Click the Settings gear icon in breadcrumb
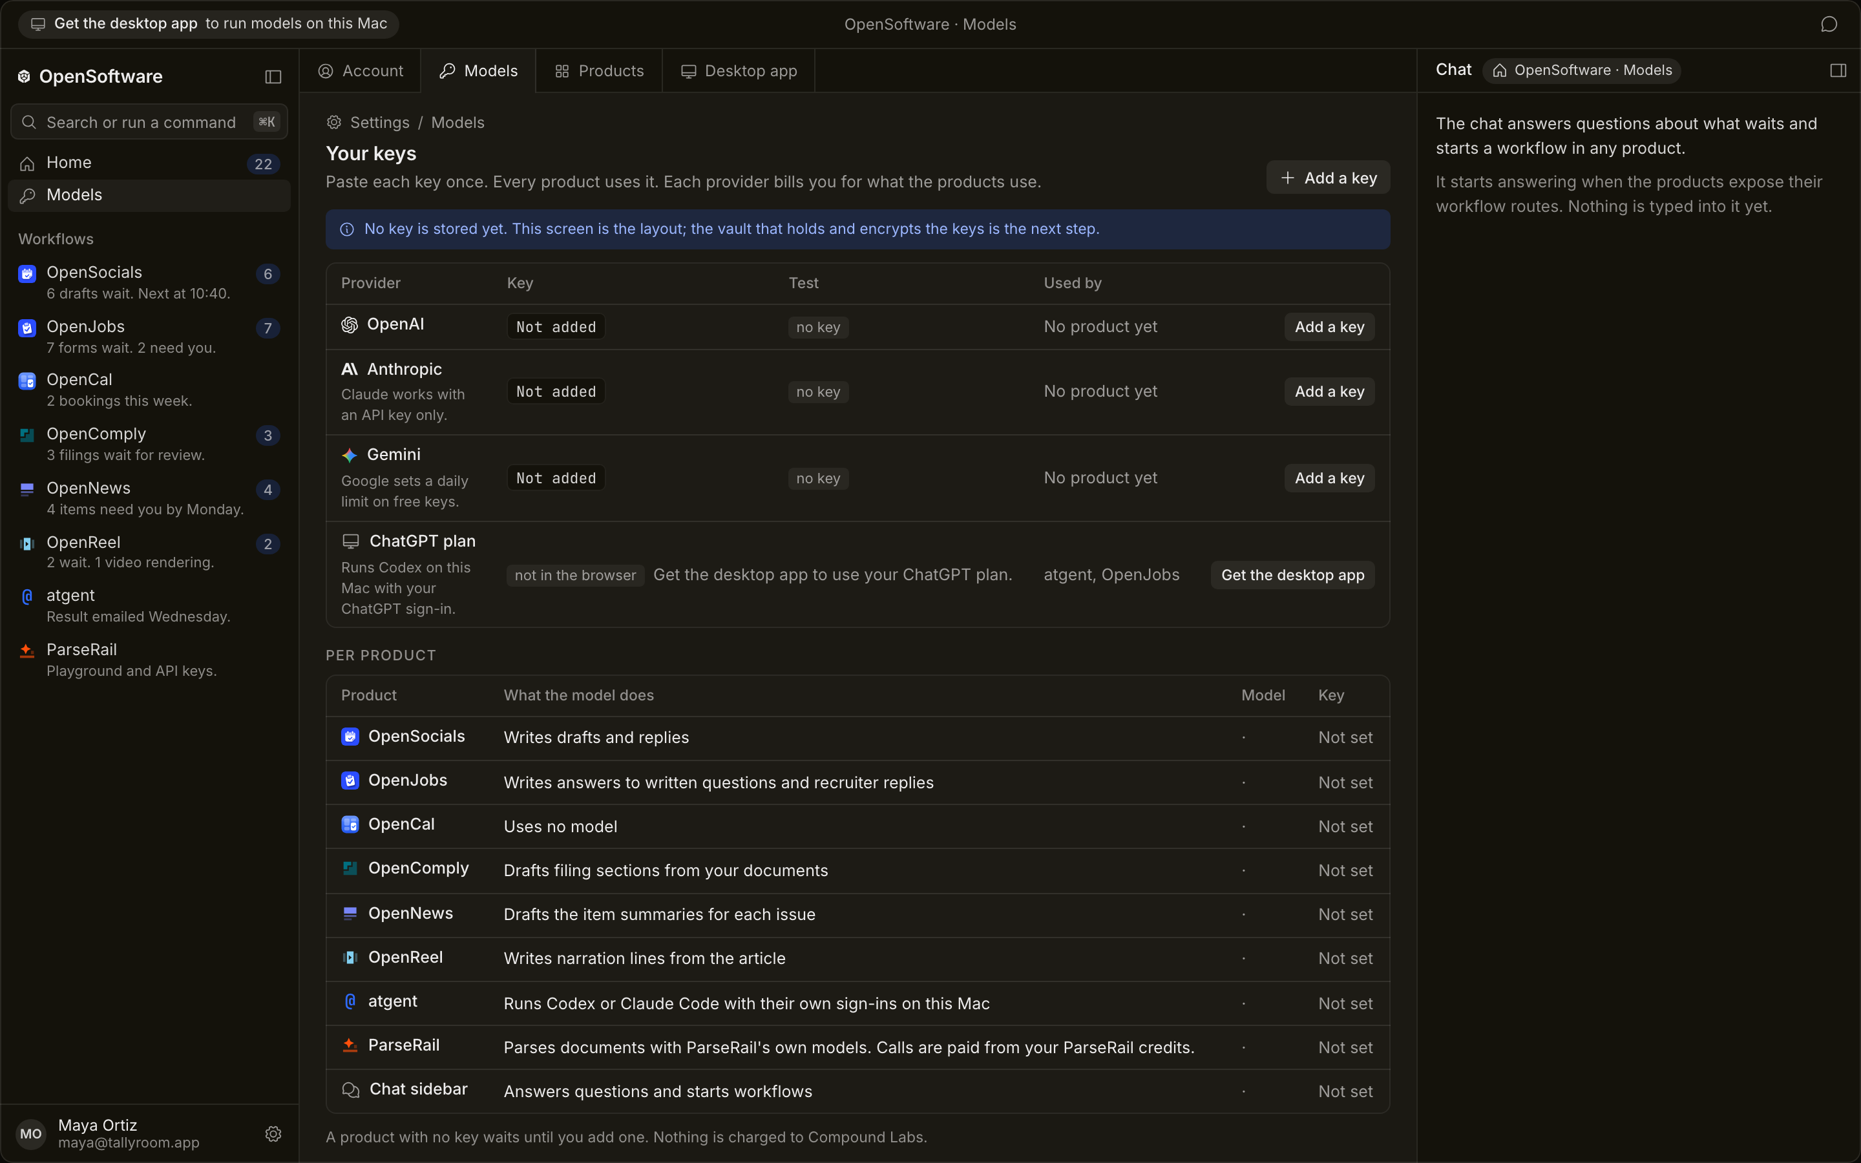 pyautogui.click(x=333, y=122)
